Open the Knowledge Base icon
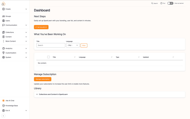Screen dimensions: 190x119 [x=3, y=106]
